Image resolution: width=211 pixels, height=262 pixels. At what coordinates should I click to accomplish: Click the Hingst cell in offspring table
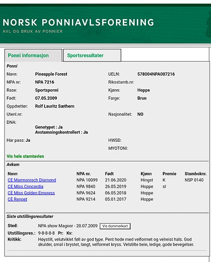[147, 180]
